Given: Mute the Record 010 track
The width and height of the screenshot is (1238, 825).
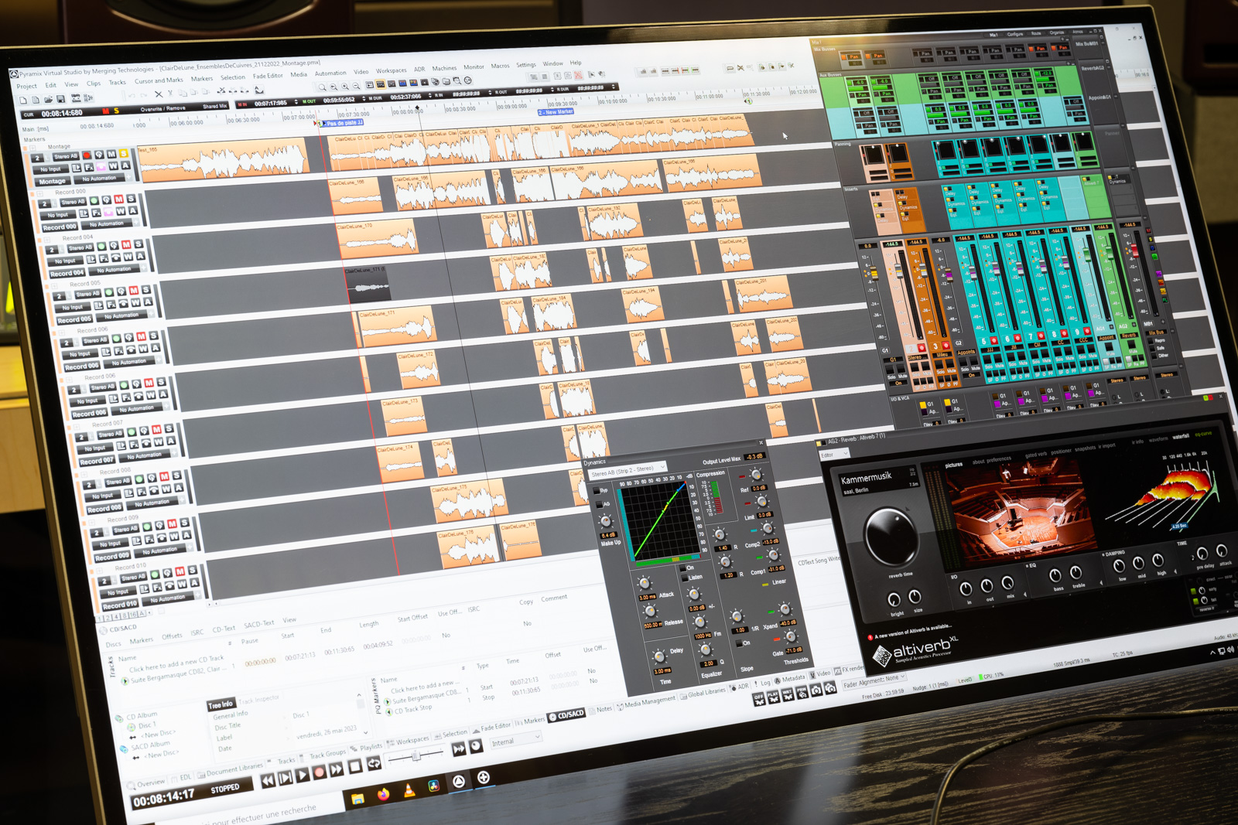Looking at the screenshot, I should point(180,571).
